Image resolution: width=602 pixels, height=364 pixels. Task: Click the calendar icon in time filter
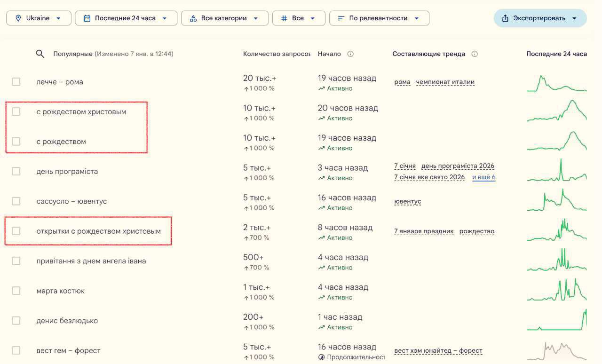tap(87, 18)
